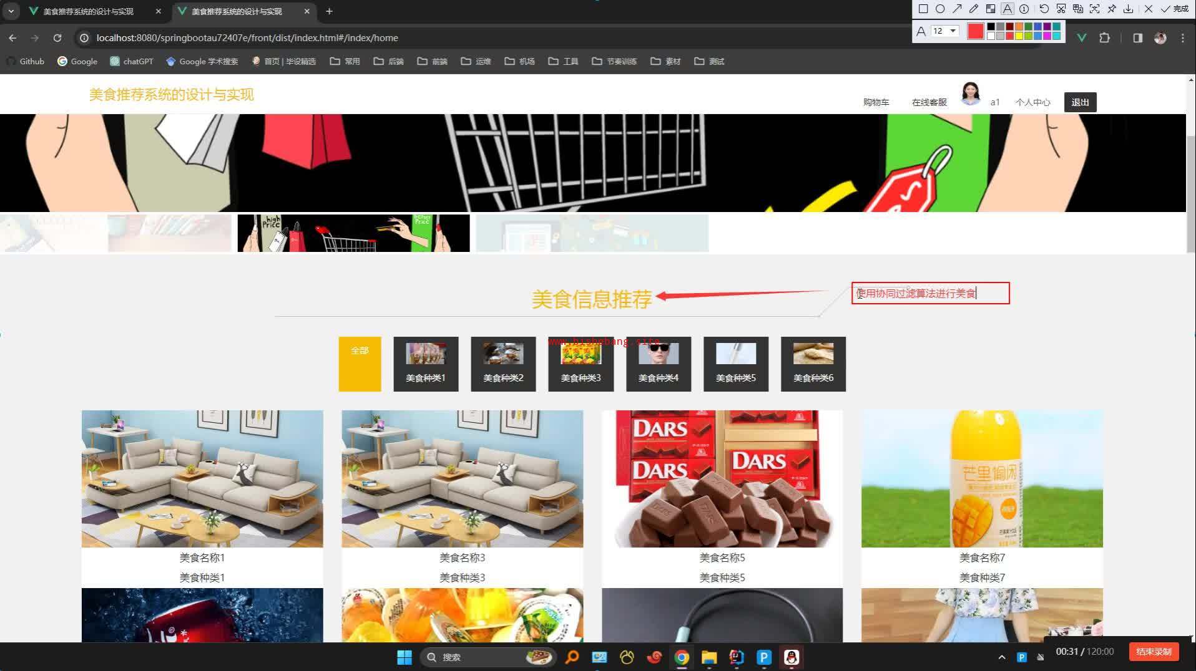Open the 购物车 shopping cart link

point(876,102)
